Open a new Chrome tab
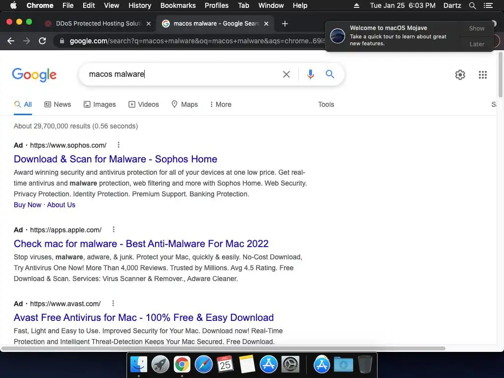This screenshot has height=378, width=504. click(x=285, y=24)
